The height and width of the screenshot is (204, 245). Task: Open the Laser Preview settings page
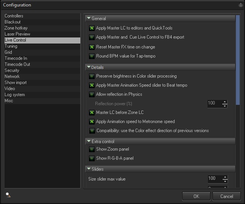tap(17, 34)
